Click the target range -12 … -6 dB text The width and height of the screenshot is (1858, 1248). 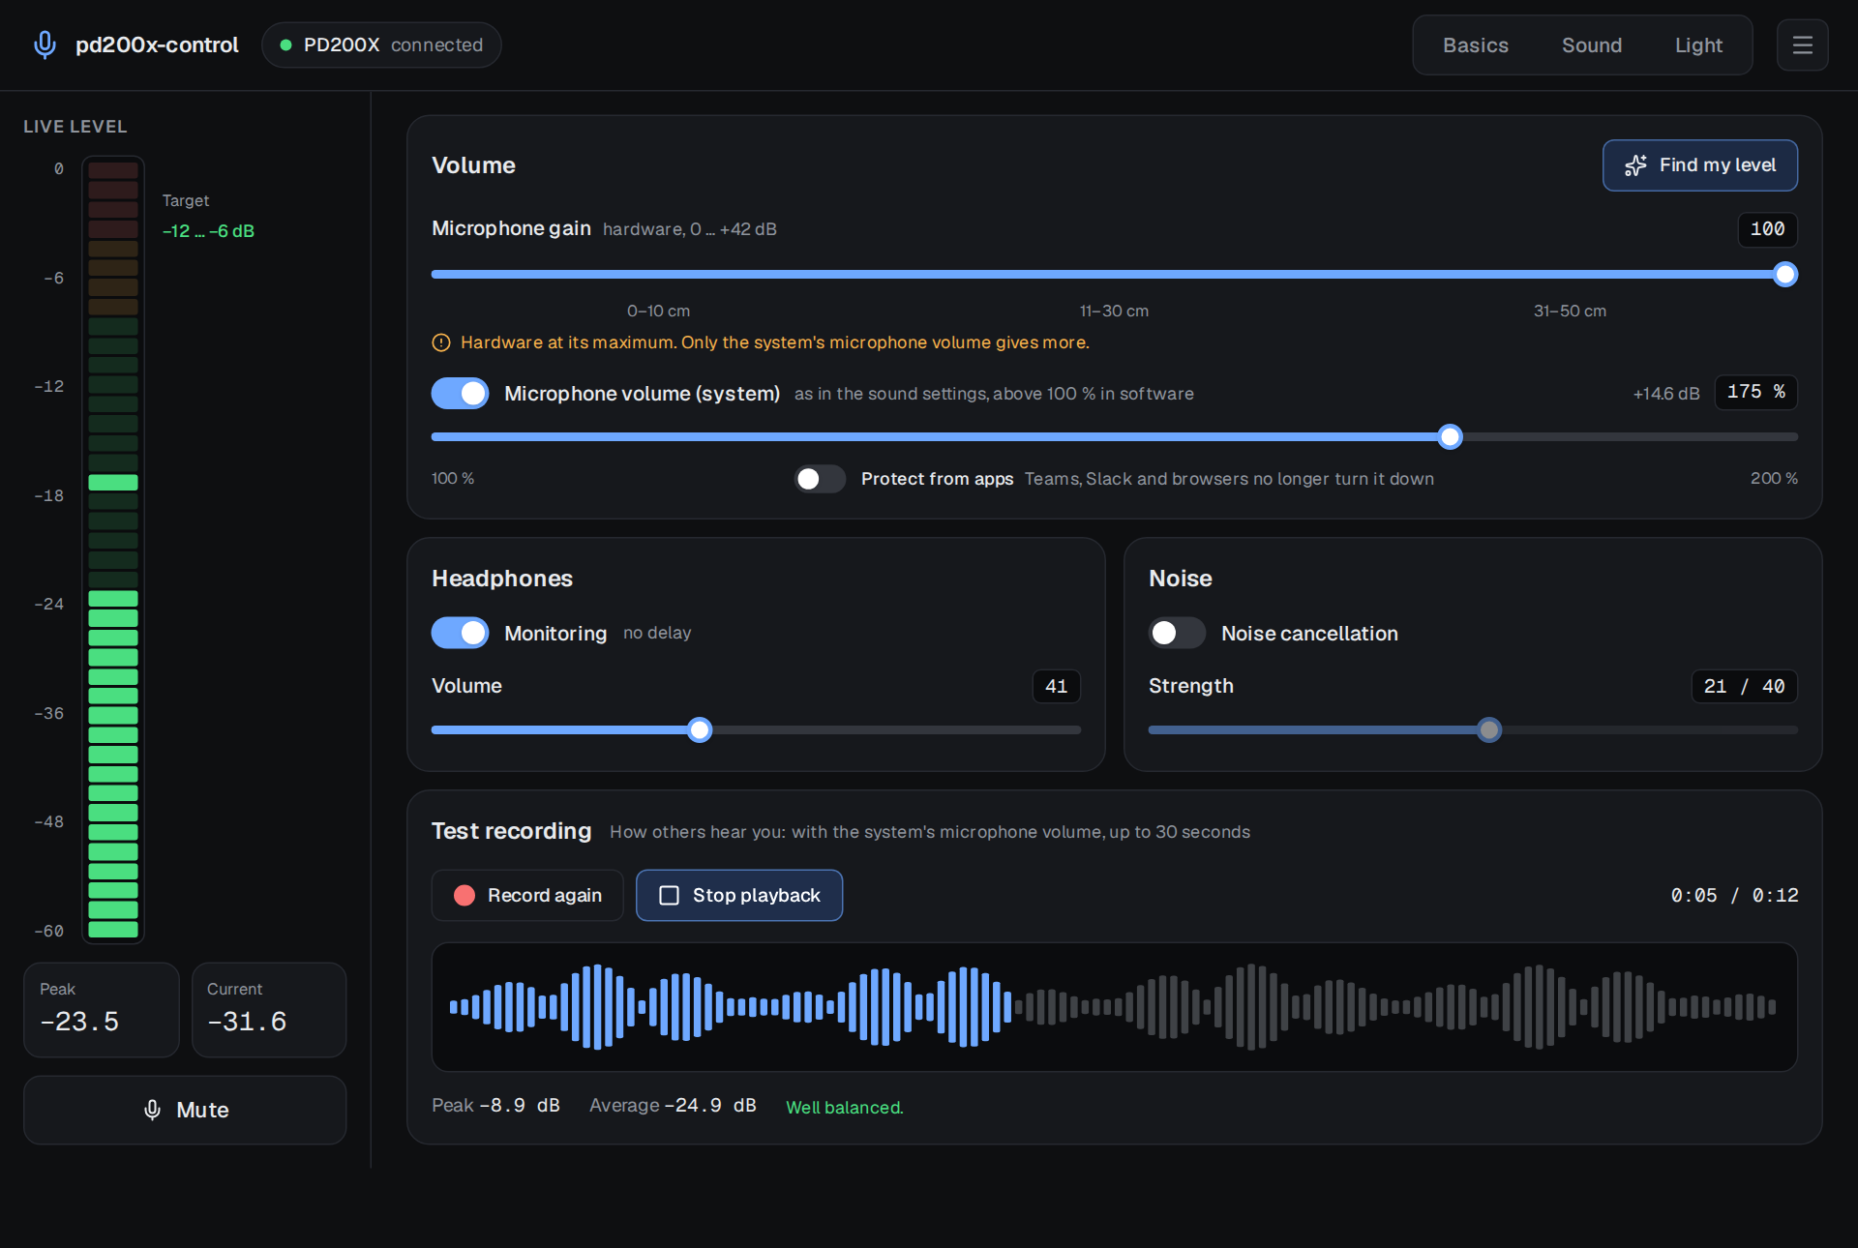[208, 231]
